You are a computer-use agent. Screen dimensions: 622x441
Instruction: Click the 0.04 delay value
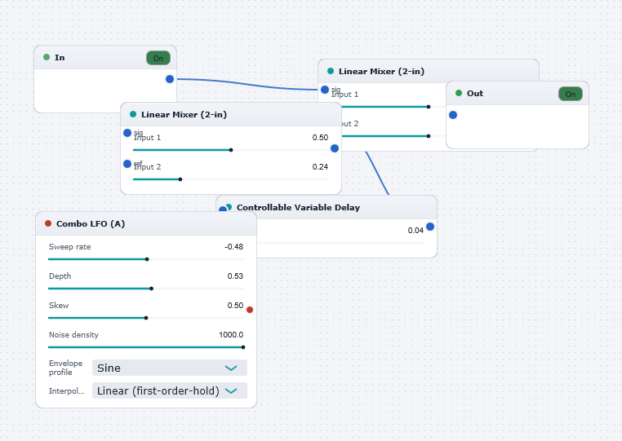pos(415,231)
